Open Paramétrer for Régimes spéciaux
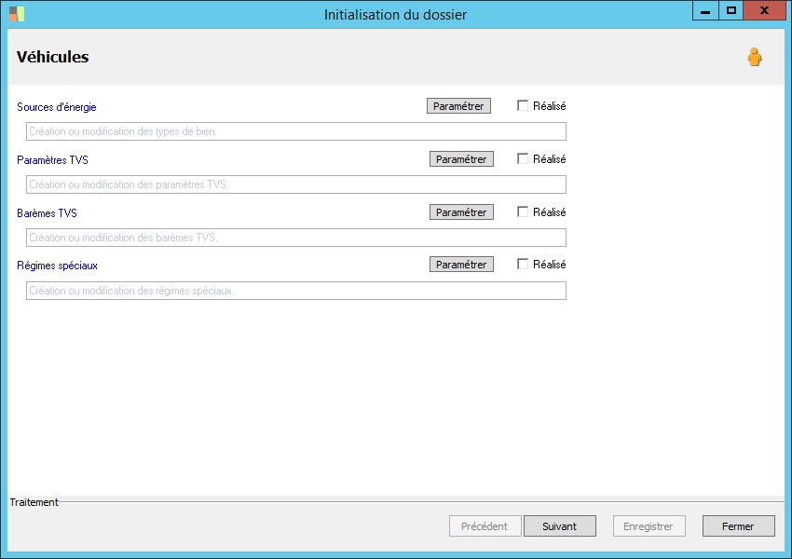The width and height of the screenshot is (792, 559). tap(461, 265)
